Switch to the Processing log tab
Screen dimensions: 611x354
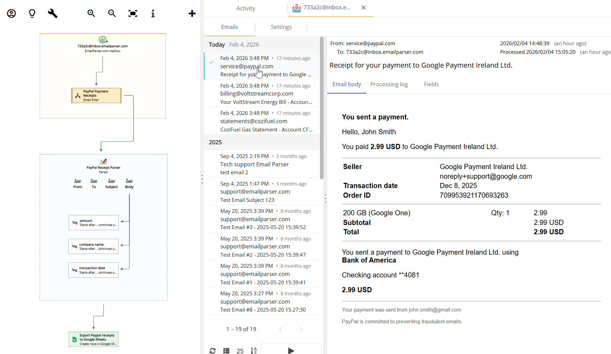[x=389, y=84]
